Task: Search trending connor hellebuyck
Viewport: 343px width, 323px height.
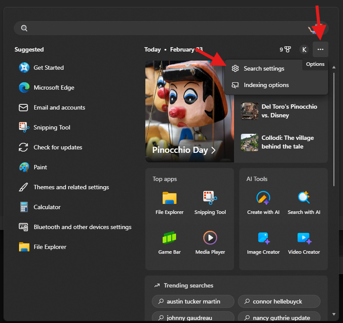Action: [279, 301]
